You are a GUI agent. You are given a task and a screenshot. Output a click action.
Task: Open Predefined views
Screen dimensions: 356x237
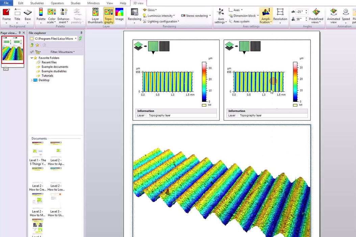[x=316, y=15]
